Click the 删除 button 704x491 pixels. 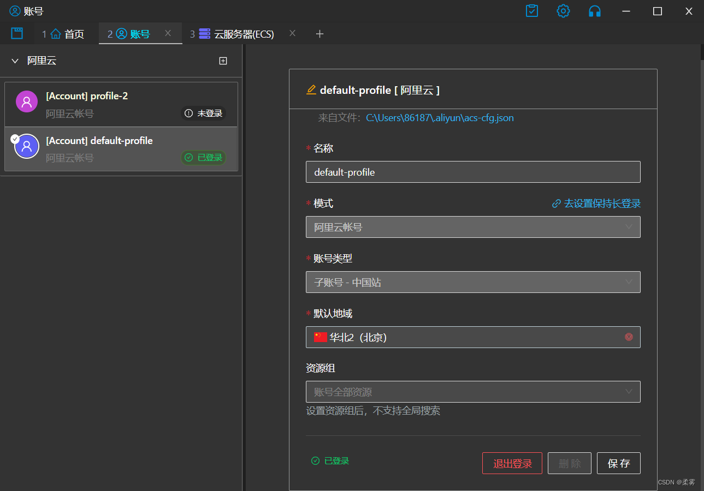(x=570, y=463)
